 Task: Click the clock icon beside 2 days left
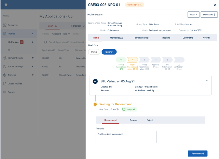(x=124, y=109)
